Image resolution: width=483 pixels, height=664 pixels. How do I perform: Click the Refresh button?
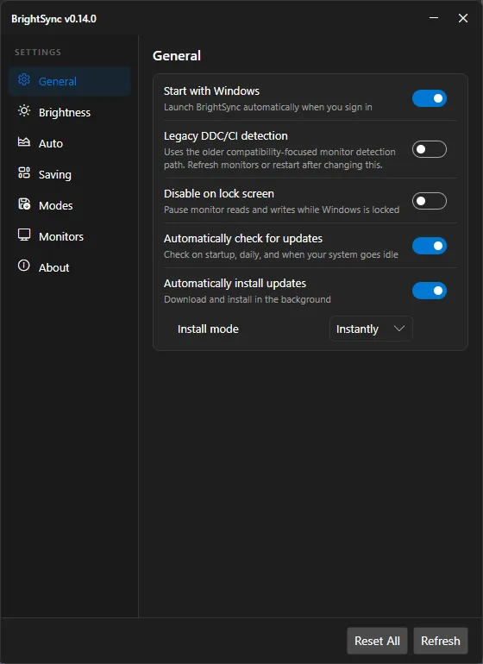click(441, 641)
